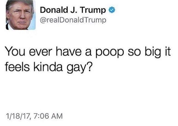Click the "1/18/17" date text

18,117
